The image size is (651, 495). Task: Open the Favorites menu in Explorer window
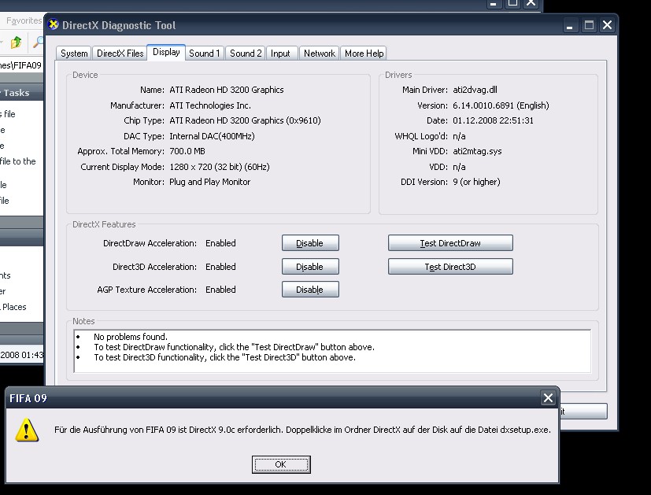pos(24,20)
